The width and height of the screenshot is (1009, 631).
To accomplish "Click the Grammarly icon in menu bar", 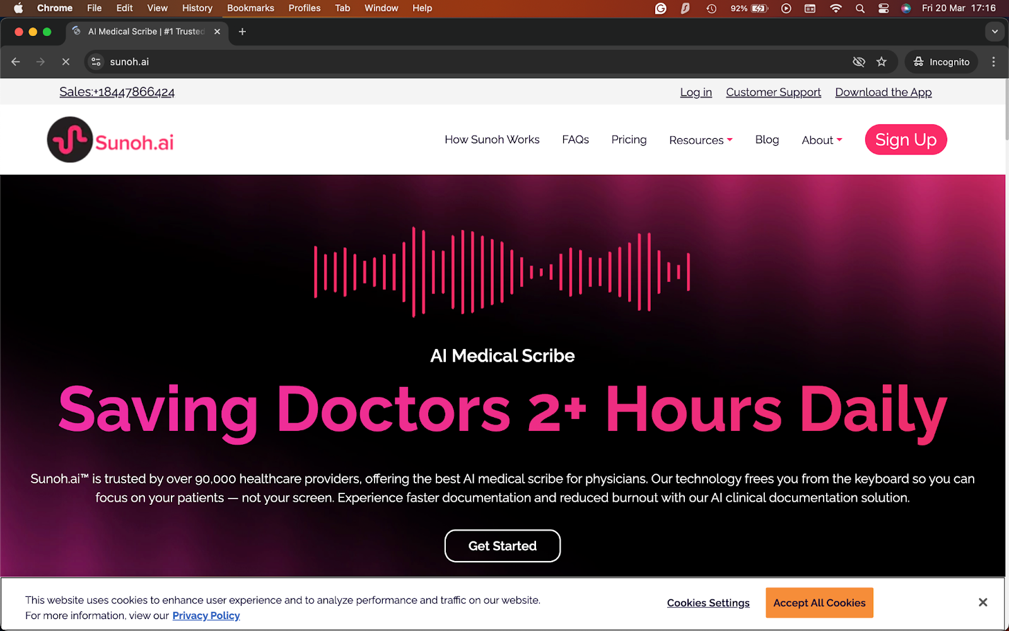I will pyautogui.click(x=661, y=8).
